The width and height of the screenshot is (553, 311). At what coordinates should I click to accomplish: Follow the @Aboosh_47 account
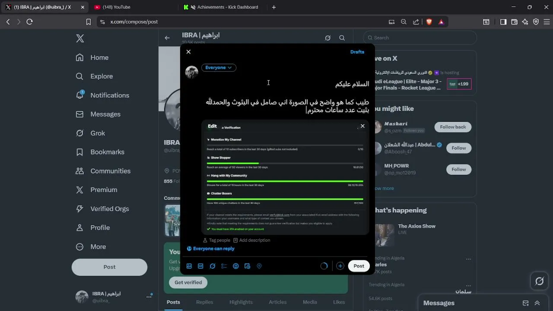[459, 148]
